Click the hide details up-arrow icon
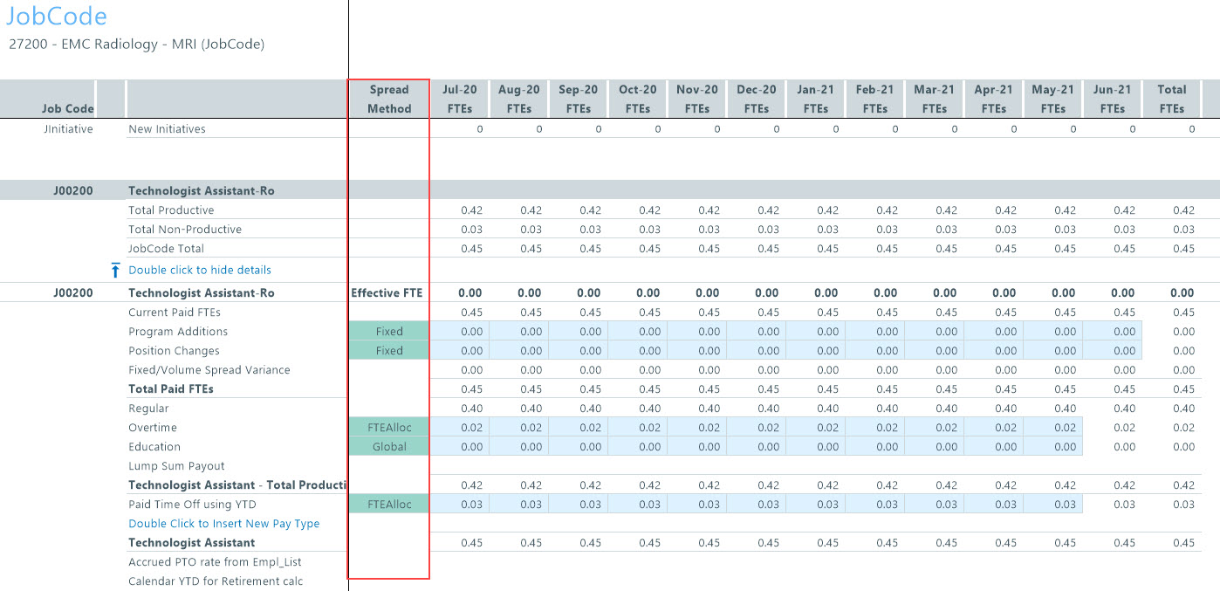 pyautogui.click(x=115, y=271)
